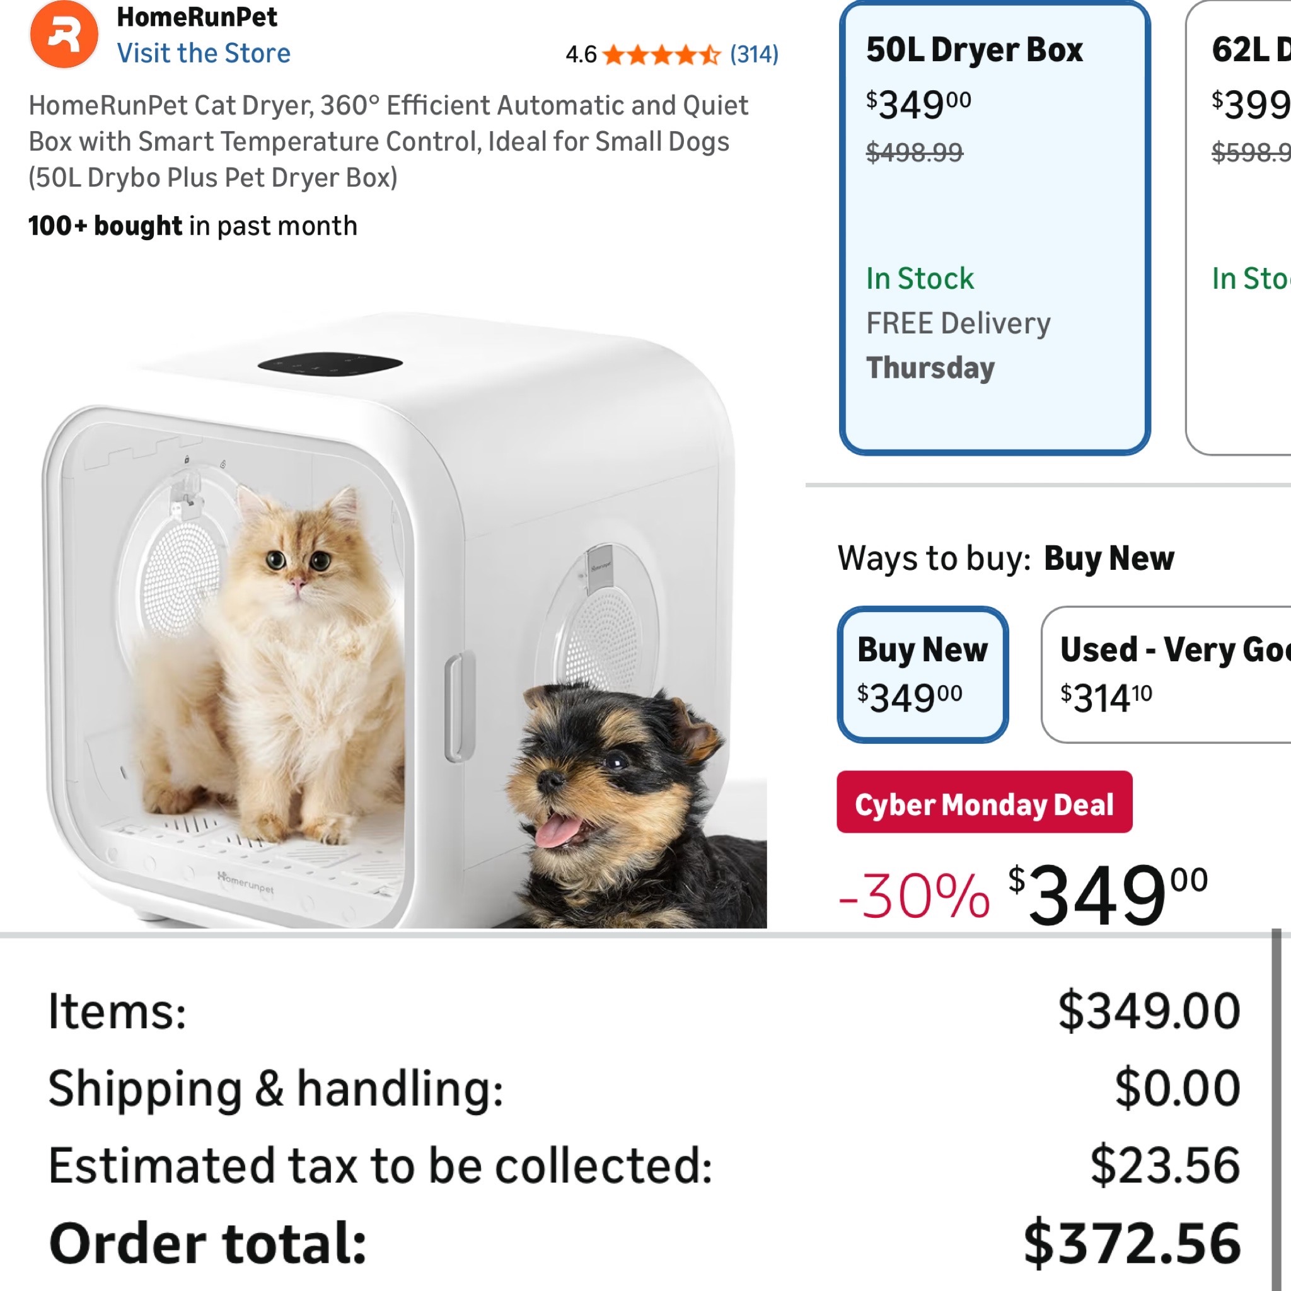Viewport: 1291px width, 1291px height.
Task: Click the HomeRunPet brand name
Action: point(197,18)
